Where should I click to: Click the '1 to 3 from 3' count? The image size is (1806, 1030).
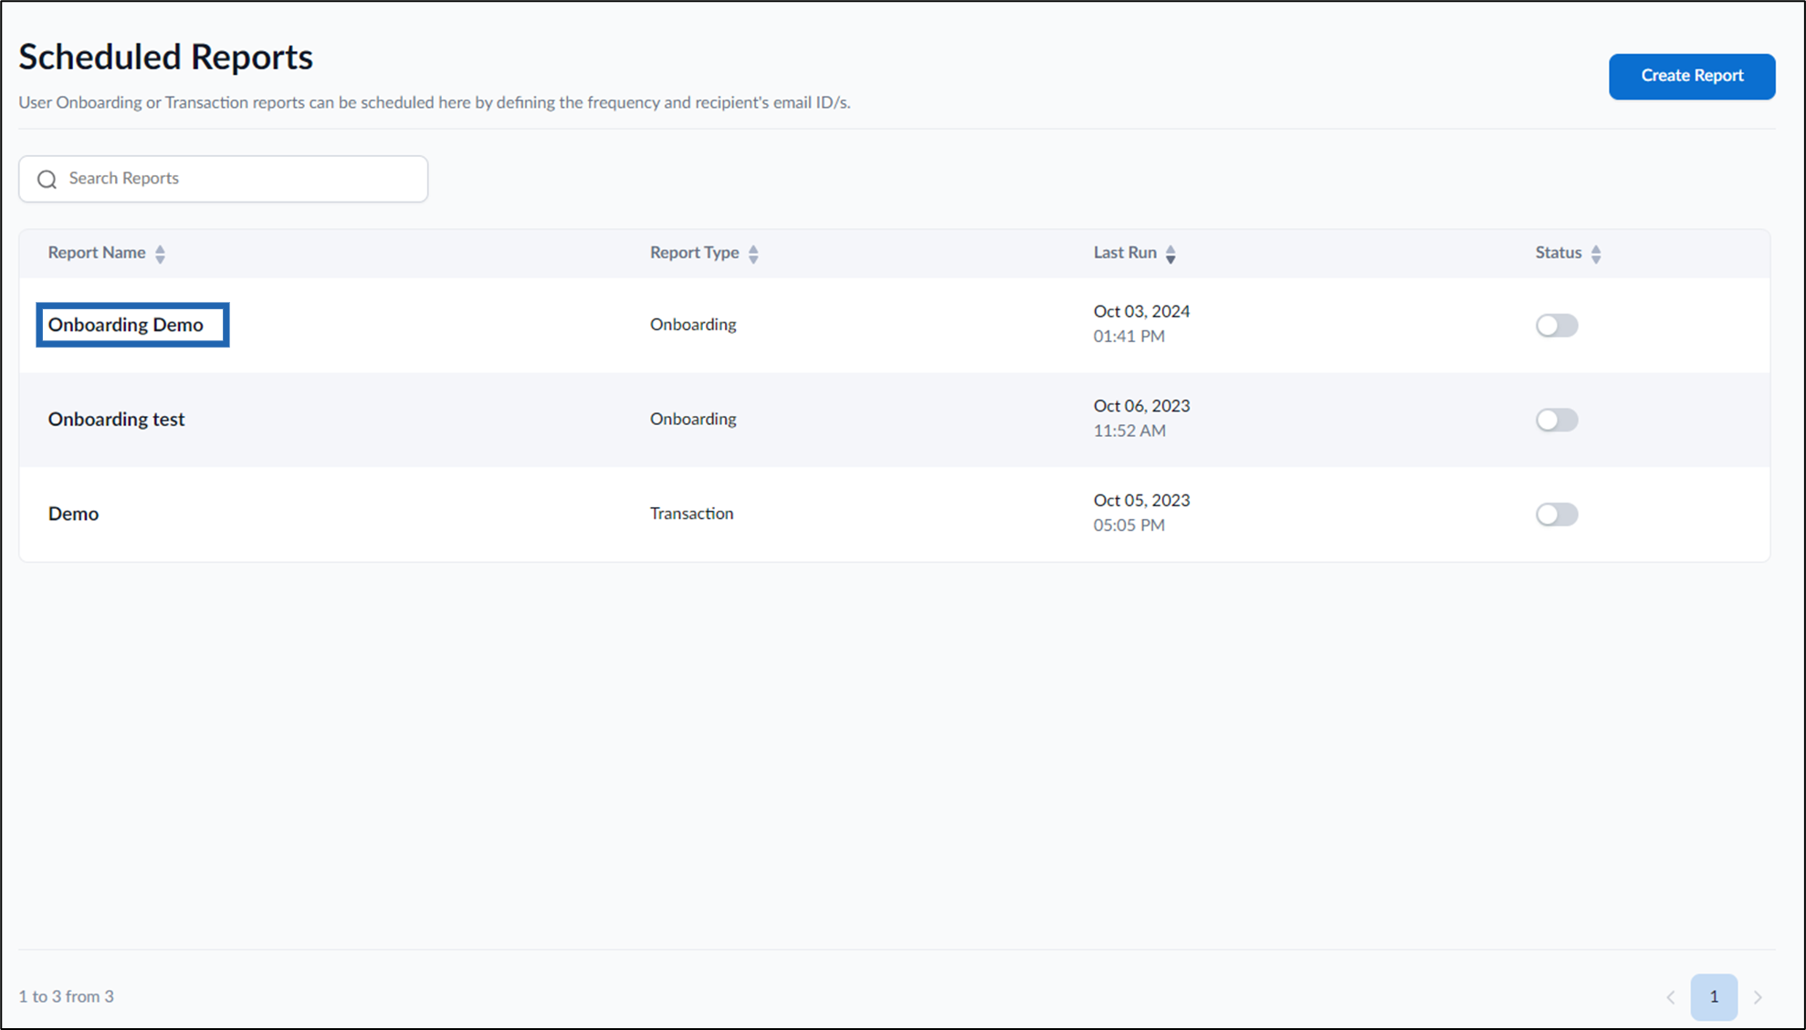coord(67,996)
